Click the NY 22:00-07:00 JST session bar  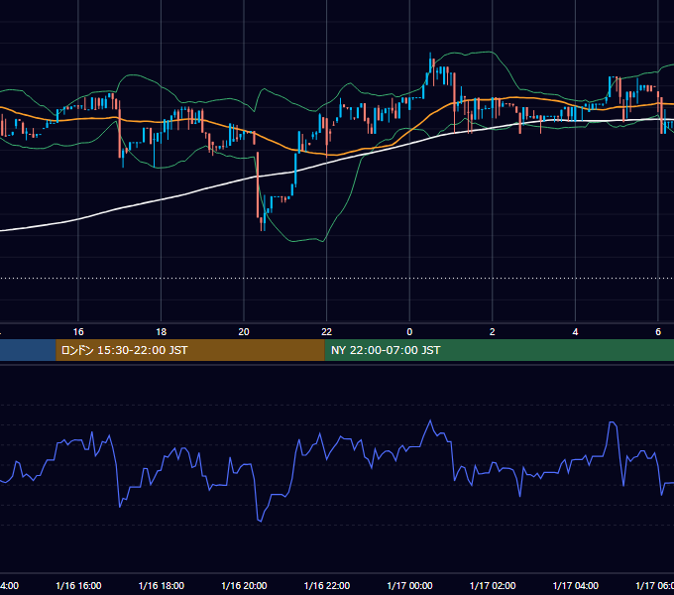[x=499, y=350]
